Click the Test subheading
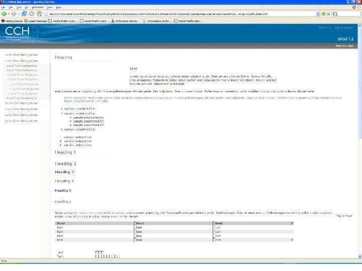This screenshot has height=271, width=362. [x=133, y=68]
